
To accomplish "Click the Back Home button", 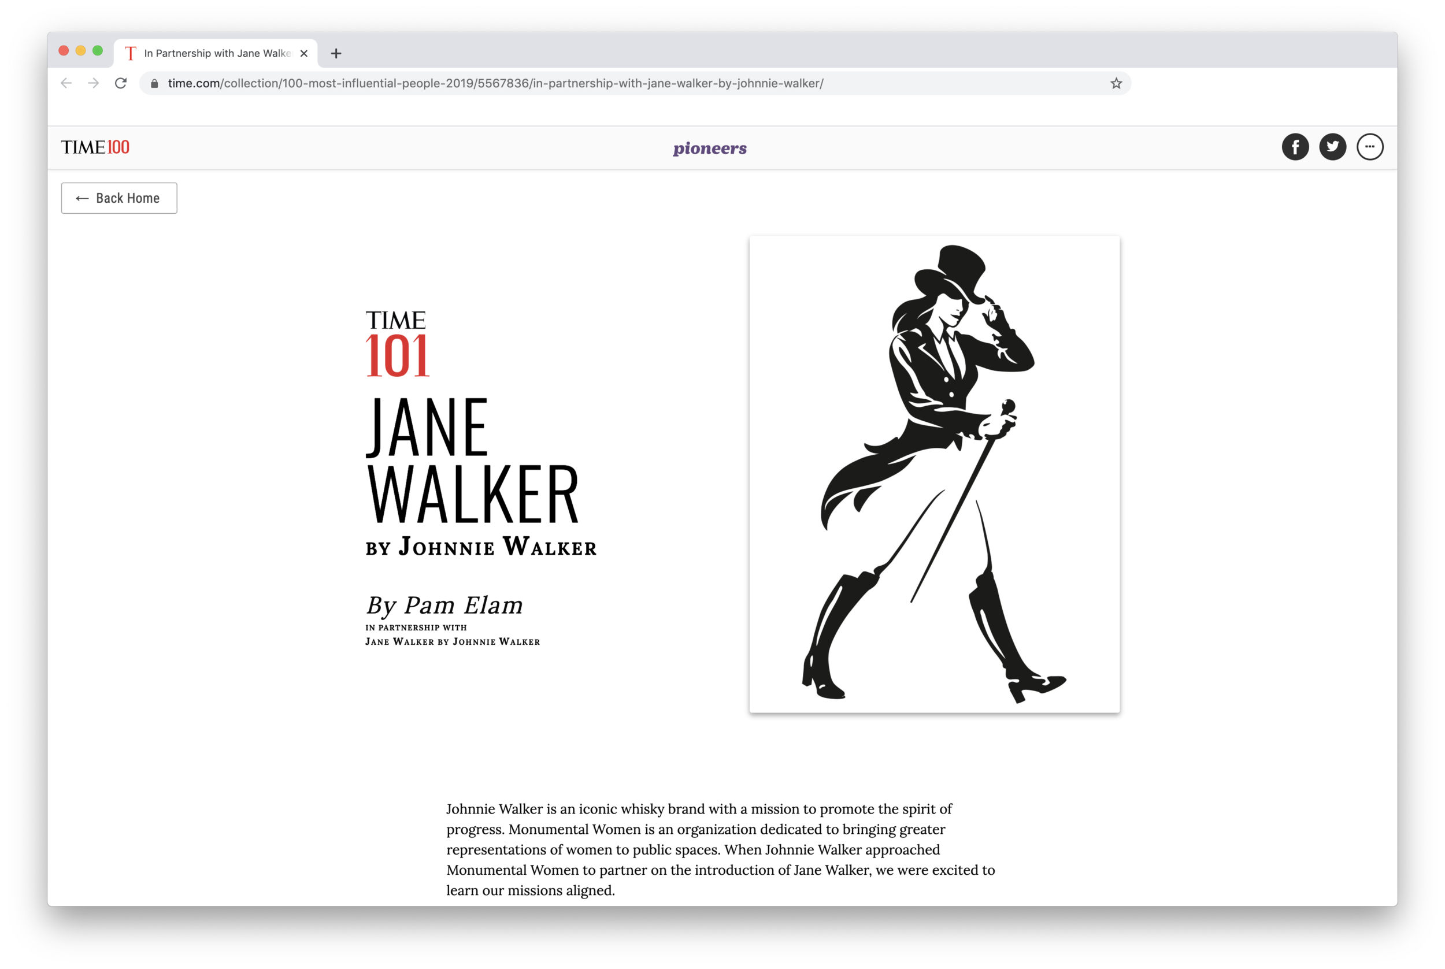I will (x=118, y=198).
